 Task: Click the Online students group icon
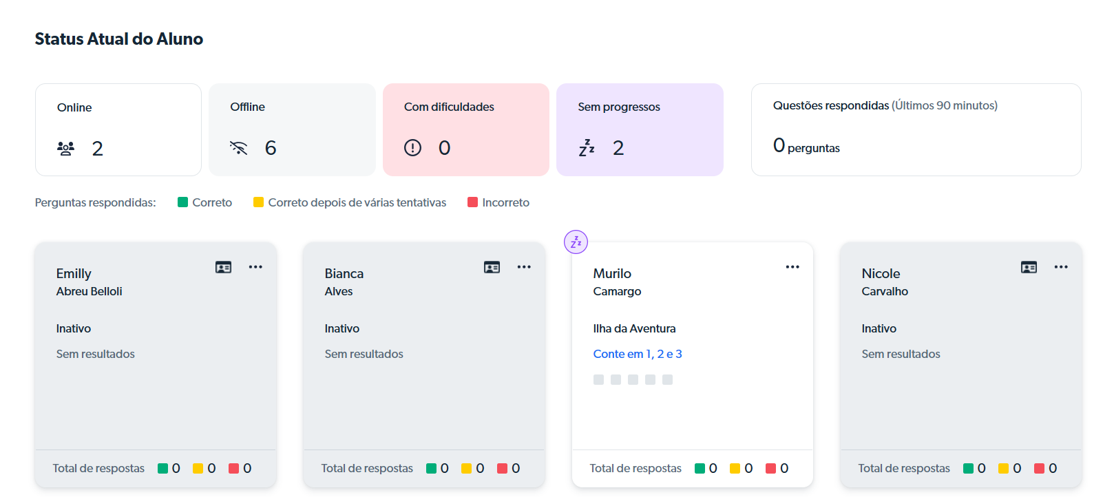click(66, 148)
